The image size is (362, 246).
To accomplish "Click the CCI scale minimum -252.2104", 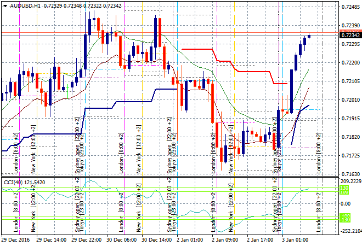I will click(350, 231).
